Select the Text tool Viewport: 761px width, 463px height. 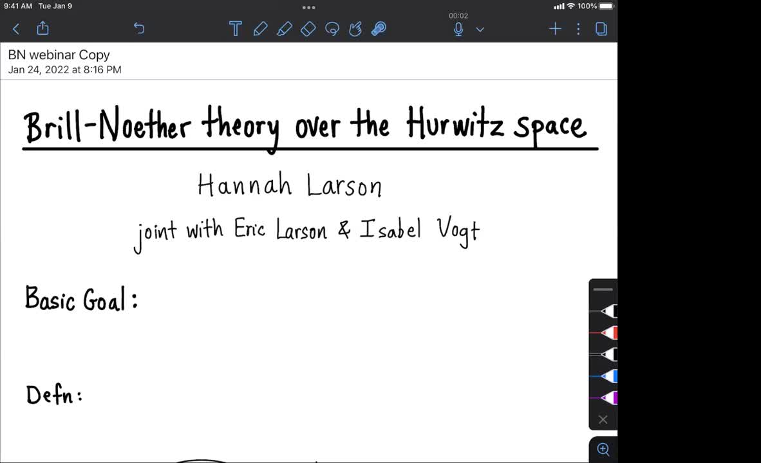(x=236, y=29)
